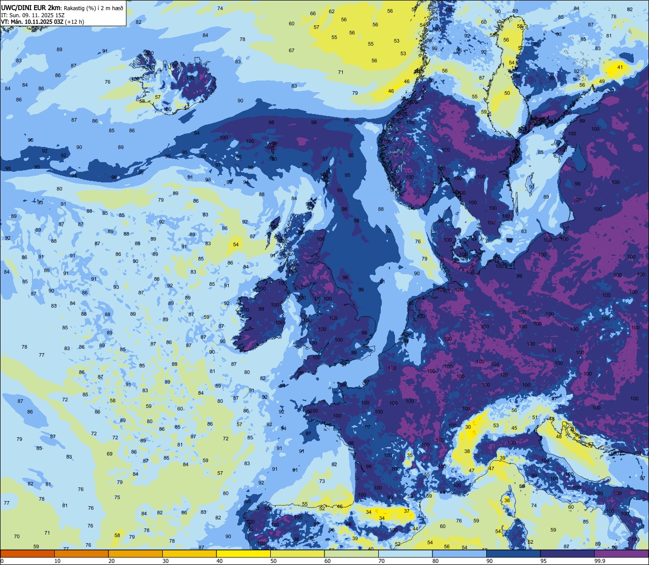Click the bright yellow 40–50 legend swatch
Viewport: 649px width, 565px height.
point(243,553)
